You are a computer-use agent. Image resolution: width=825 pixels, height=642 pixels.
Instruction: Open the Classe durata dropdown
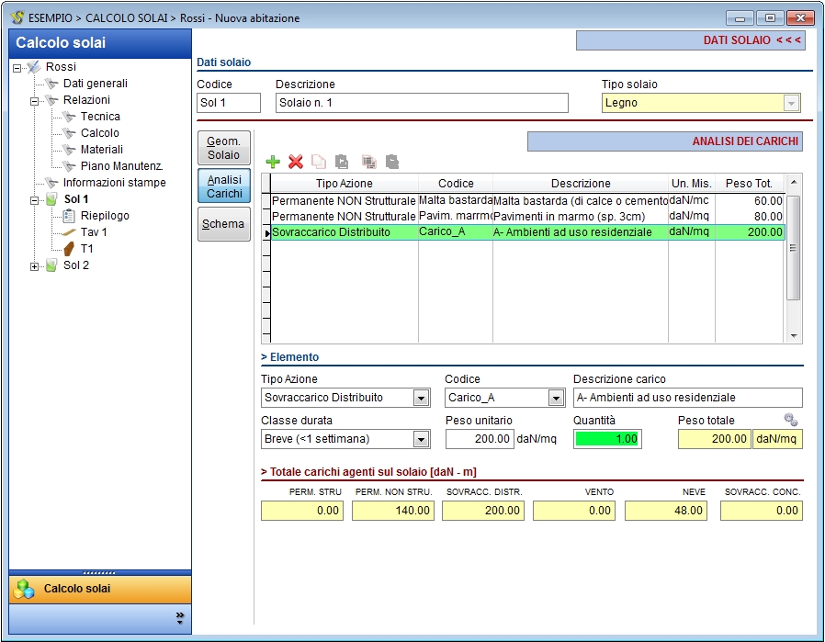pos(421,439)
